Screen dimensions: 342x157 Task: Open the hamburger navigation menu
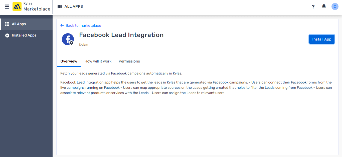7,6
